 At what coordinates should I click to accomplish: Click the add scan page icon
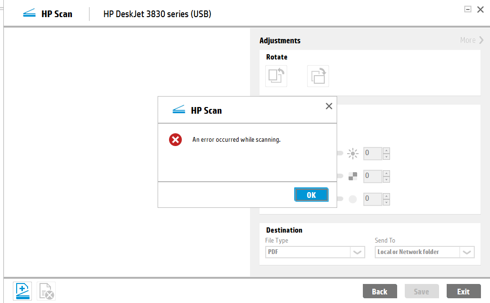click(23, 291)
